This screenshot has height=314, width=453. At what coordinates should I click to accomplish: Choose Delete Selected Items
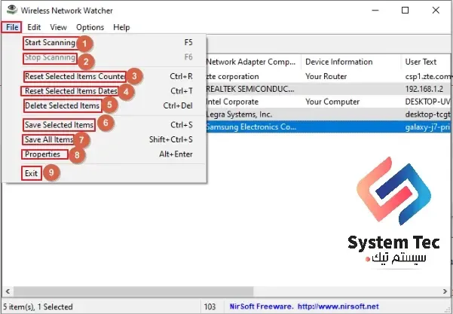(105, 105)
